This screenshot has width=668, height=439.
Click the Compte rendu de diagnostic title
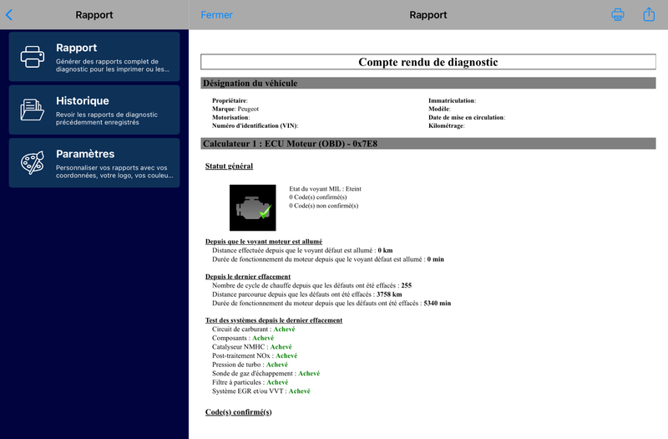click(428, 62)
